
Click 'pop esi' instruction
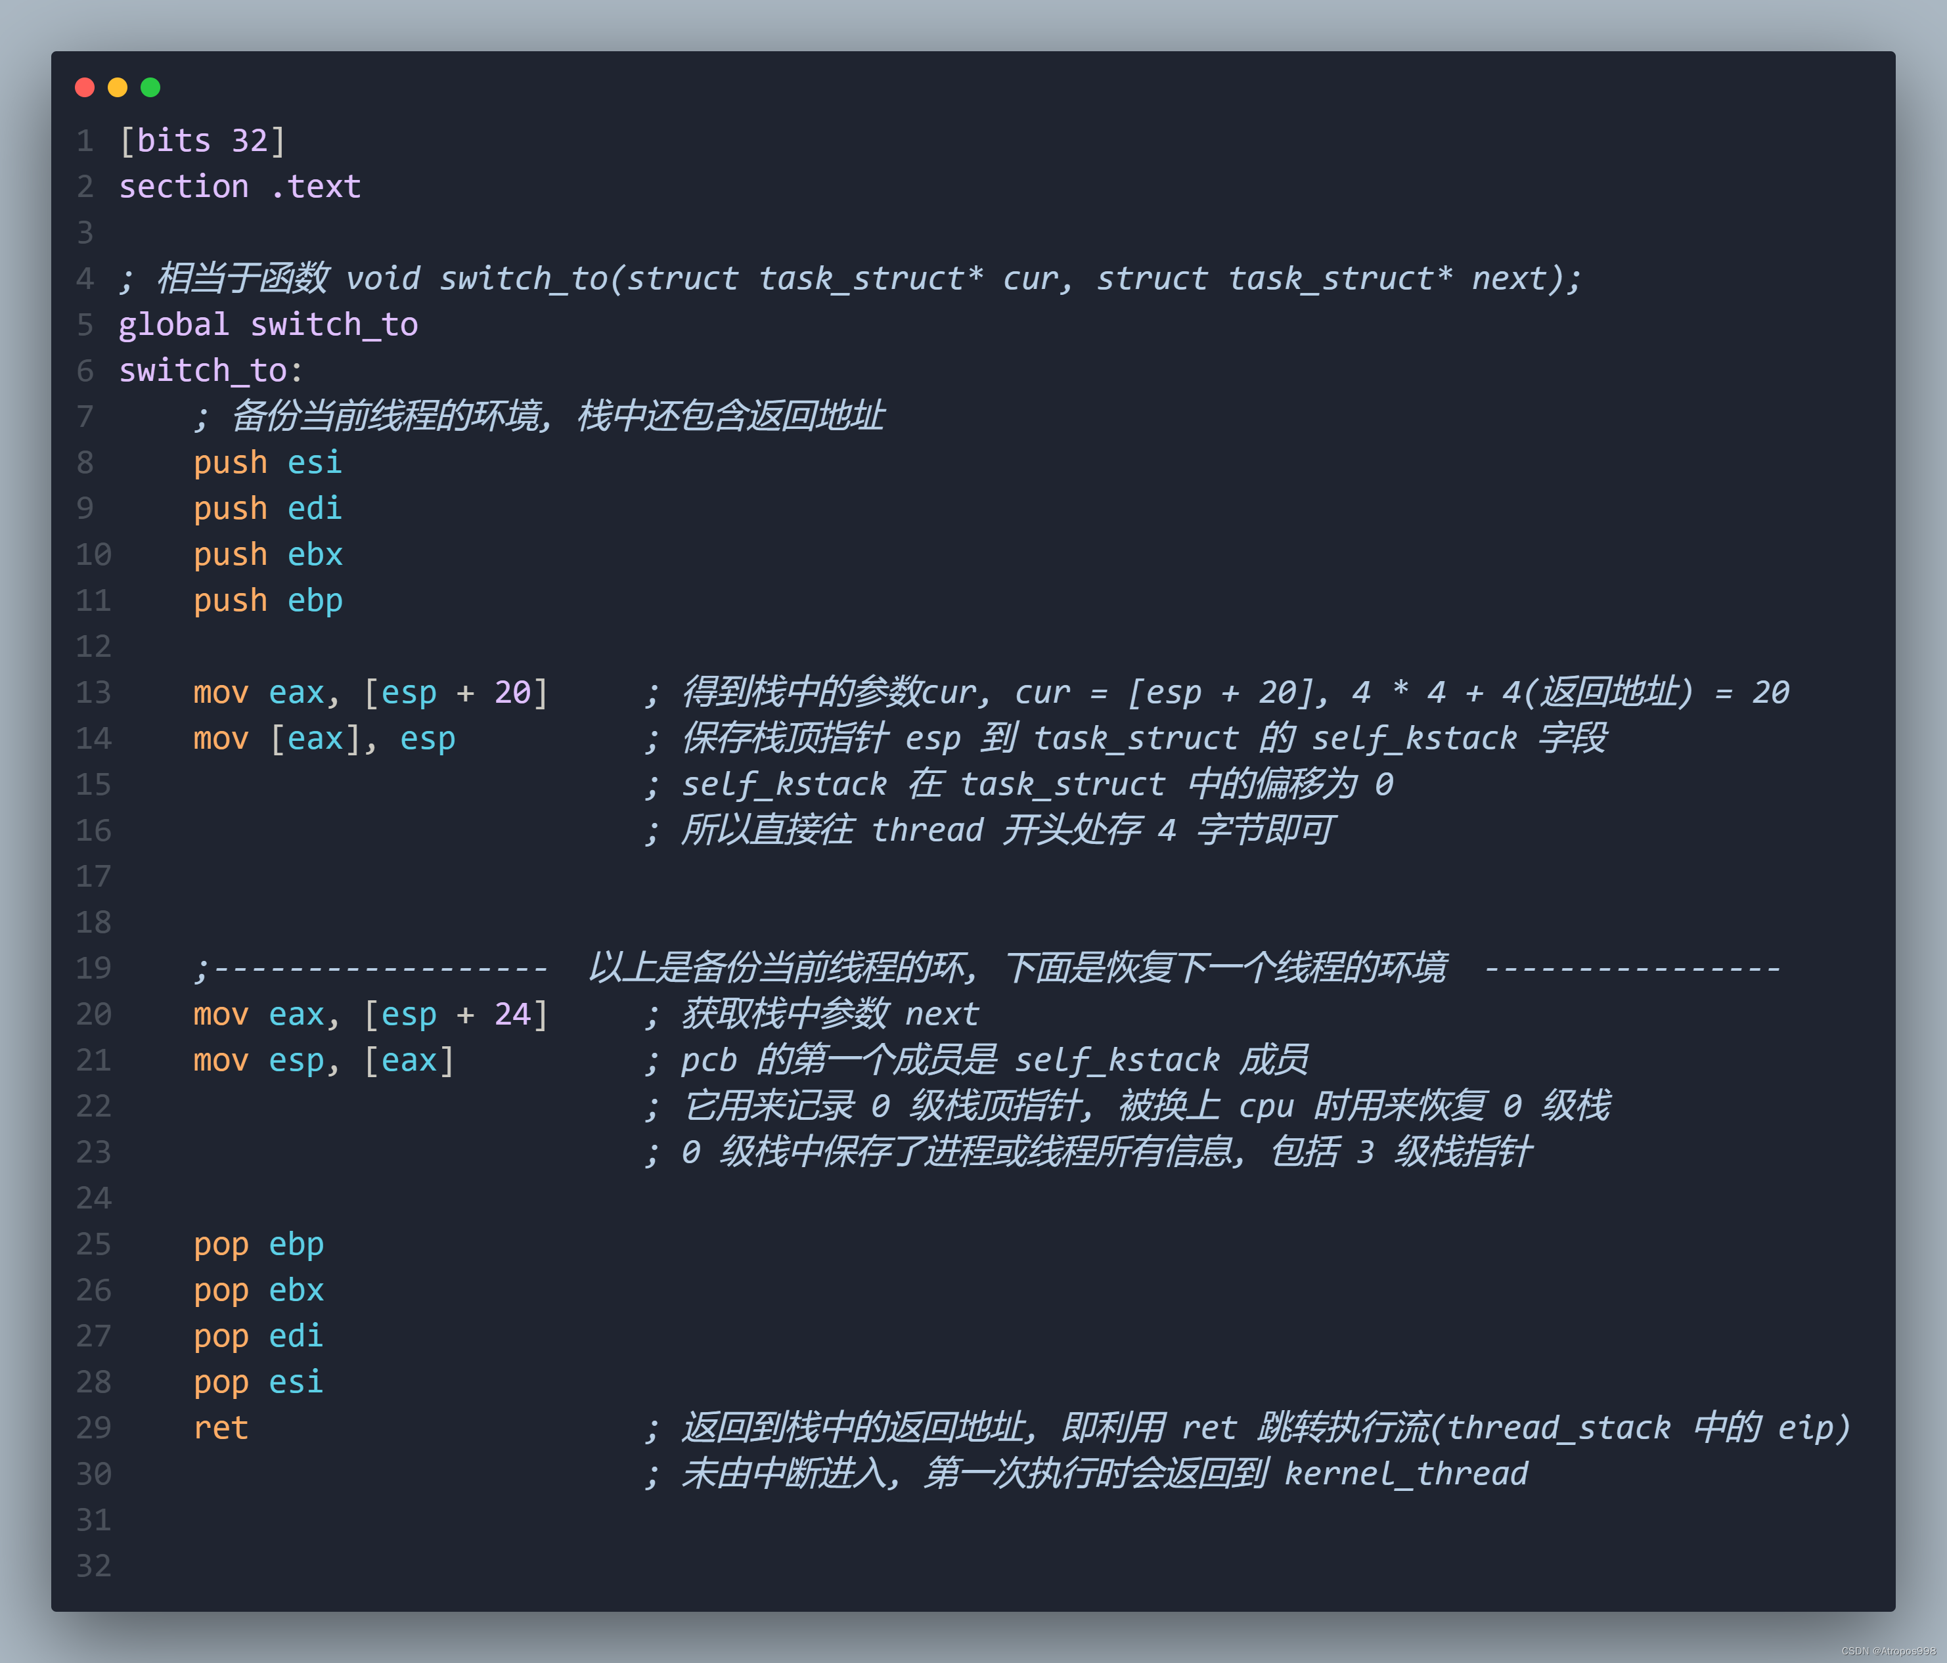(258, 1382)
